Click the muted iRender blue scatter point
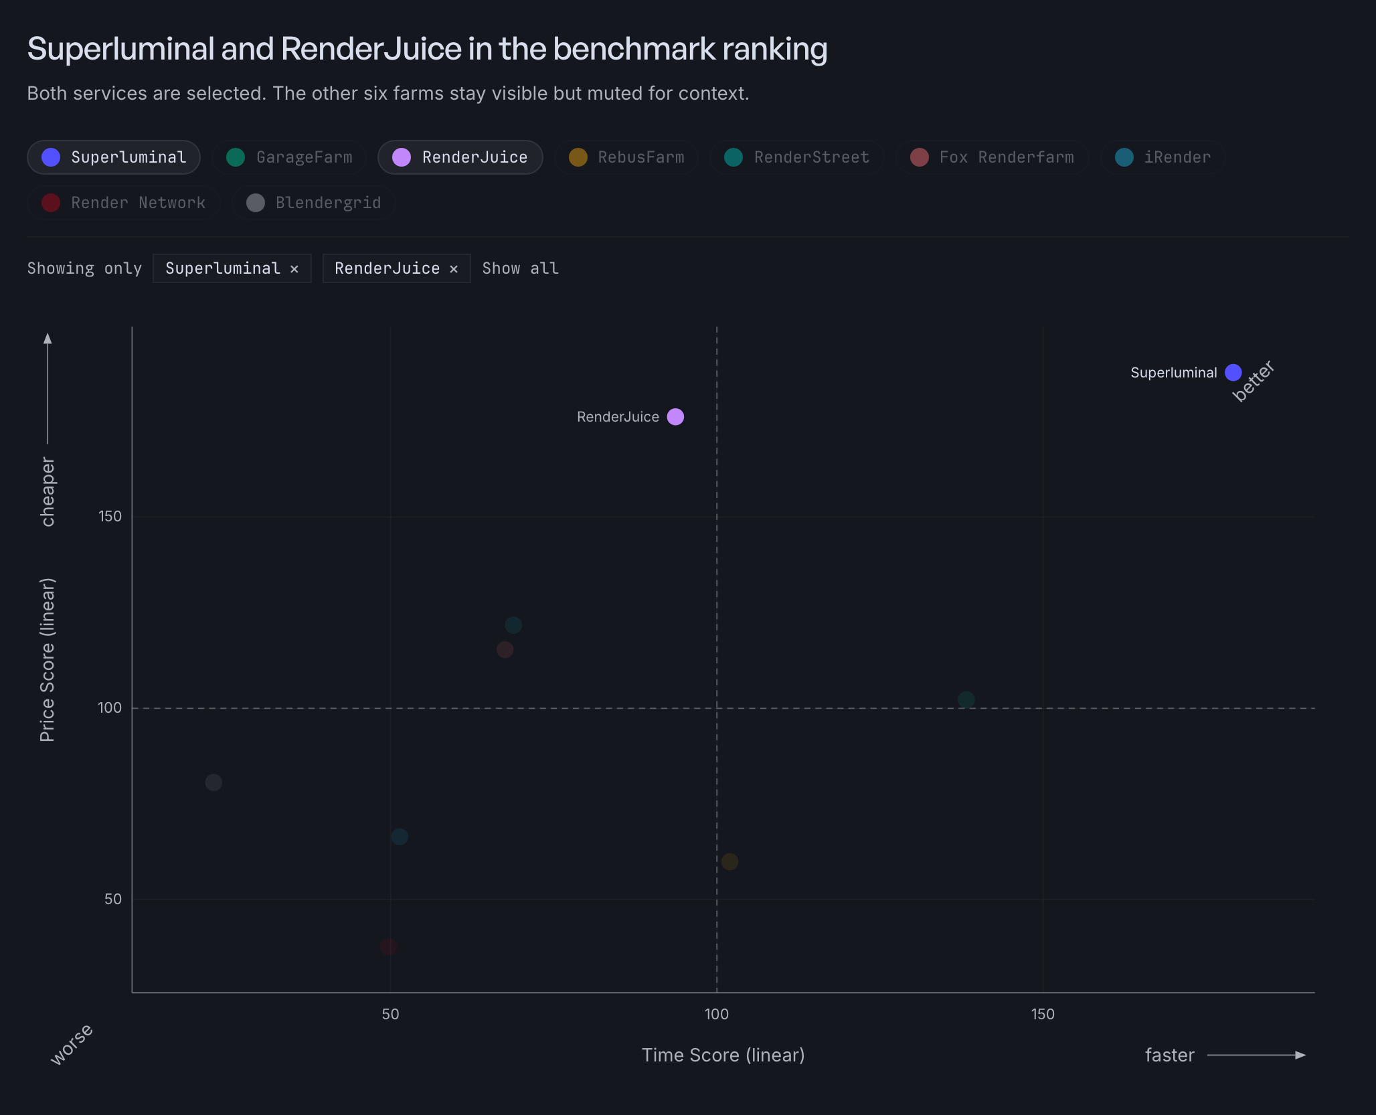The image size is (1376, 1115). (x=400, y=837)
